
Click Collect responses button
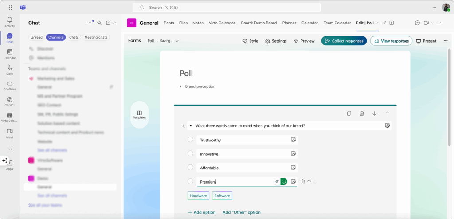click(x=344, y=41)
